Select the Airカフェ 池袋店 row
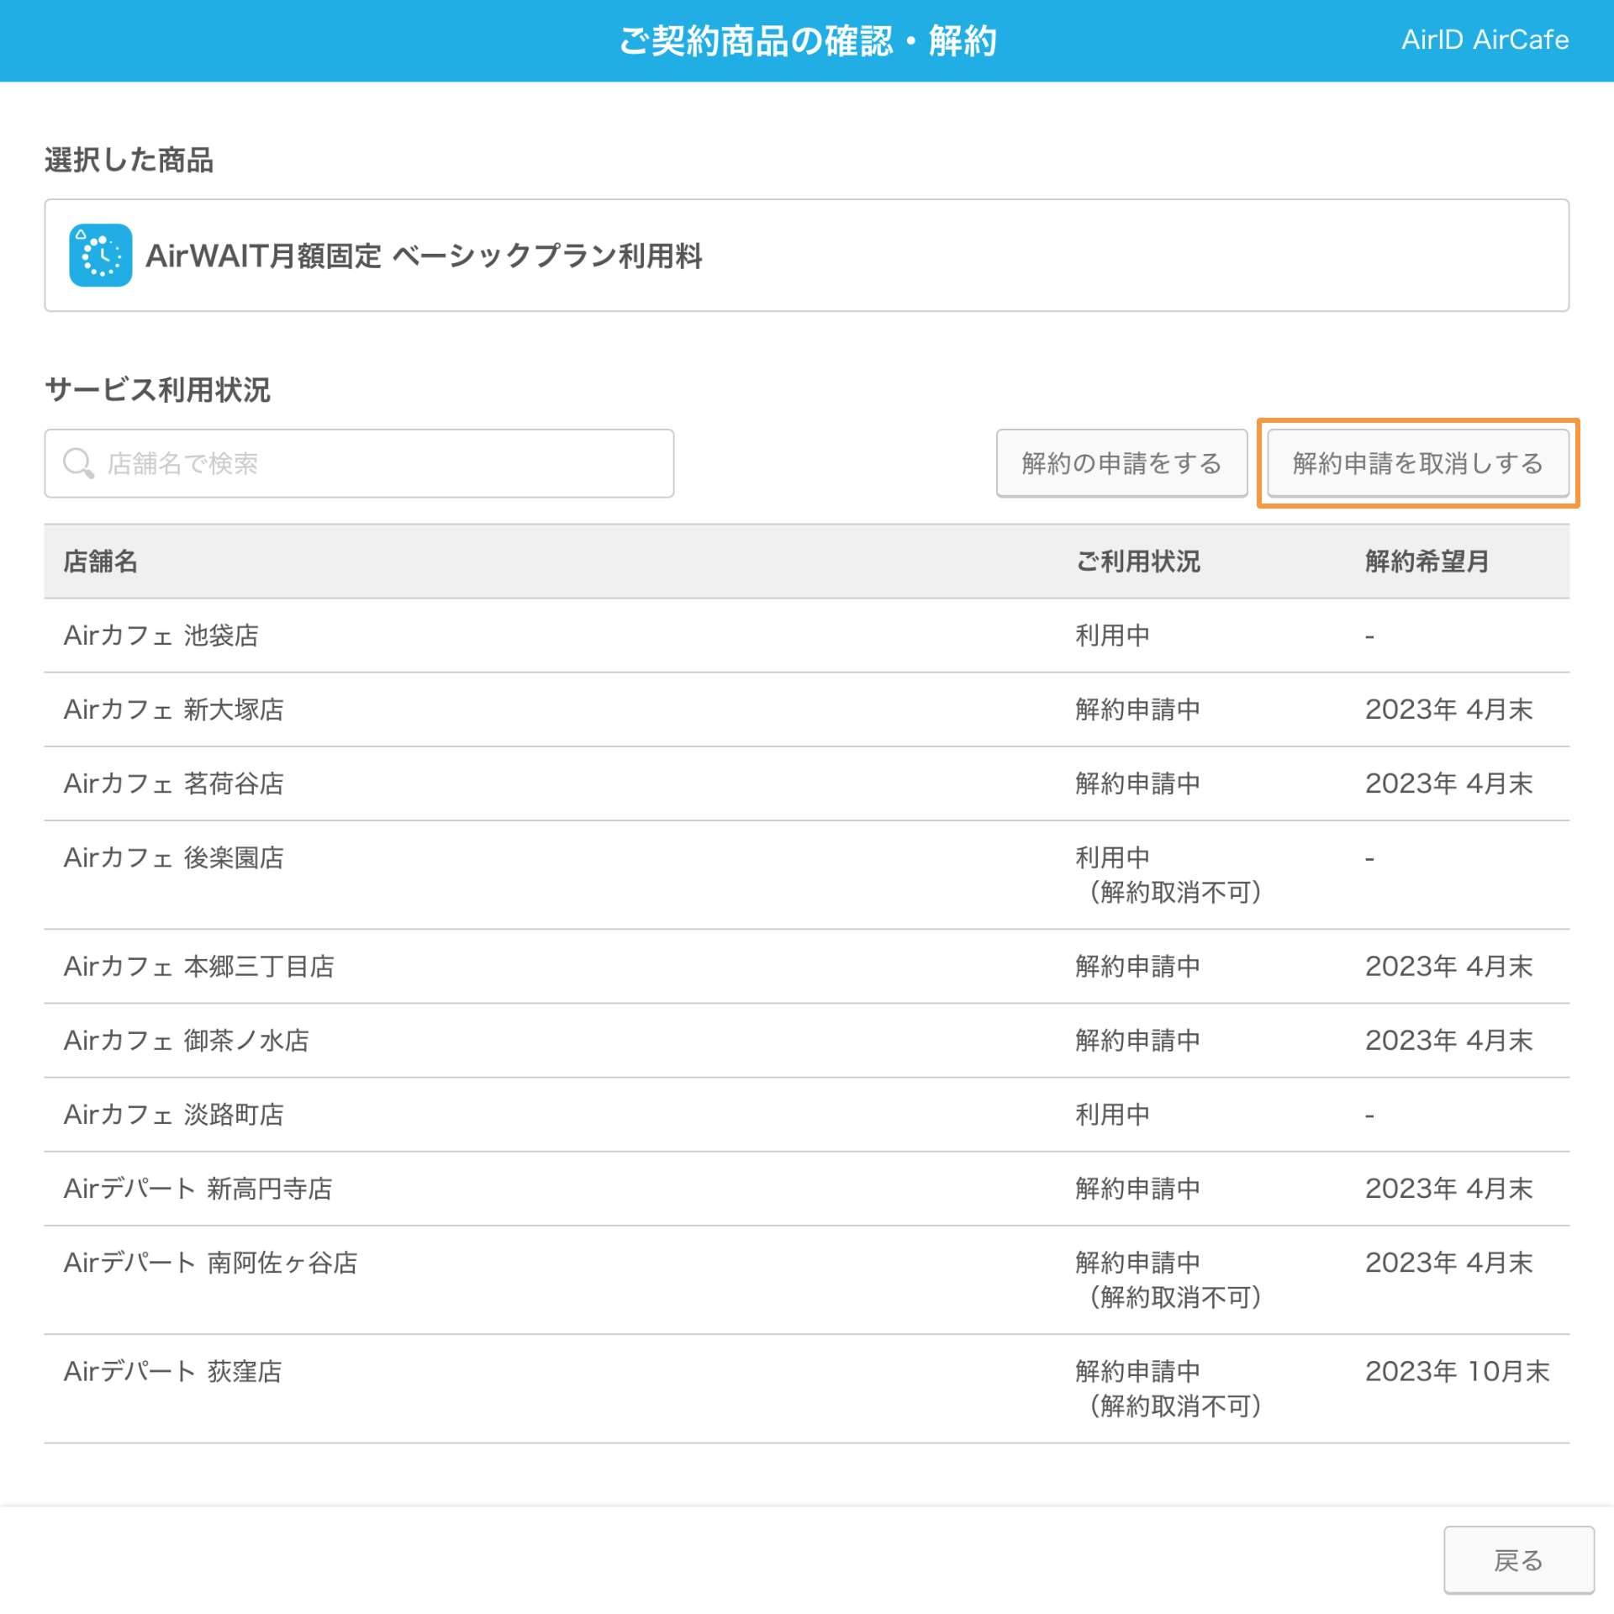This screenshot has height=1614, width=1614. click(806, 636)
